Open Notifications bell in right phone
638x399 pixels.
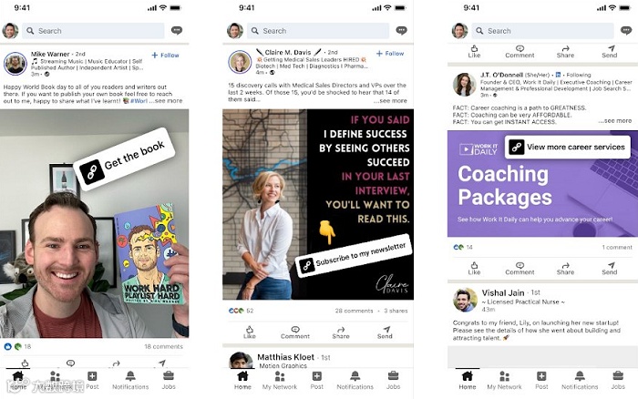pos(580,375)
